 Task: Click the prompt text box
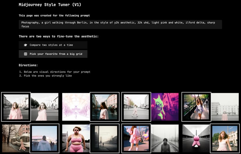[120, 24]
